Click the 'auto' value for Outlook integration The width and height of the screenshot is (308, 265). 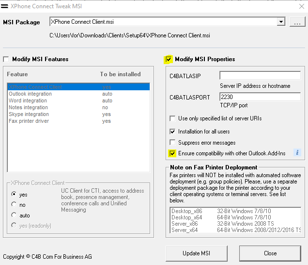click(107, 94)
